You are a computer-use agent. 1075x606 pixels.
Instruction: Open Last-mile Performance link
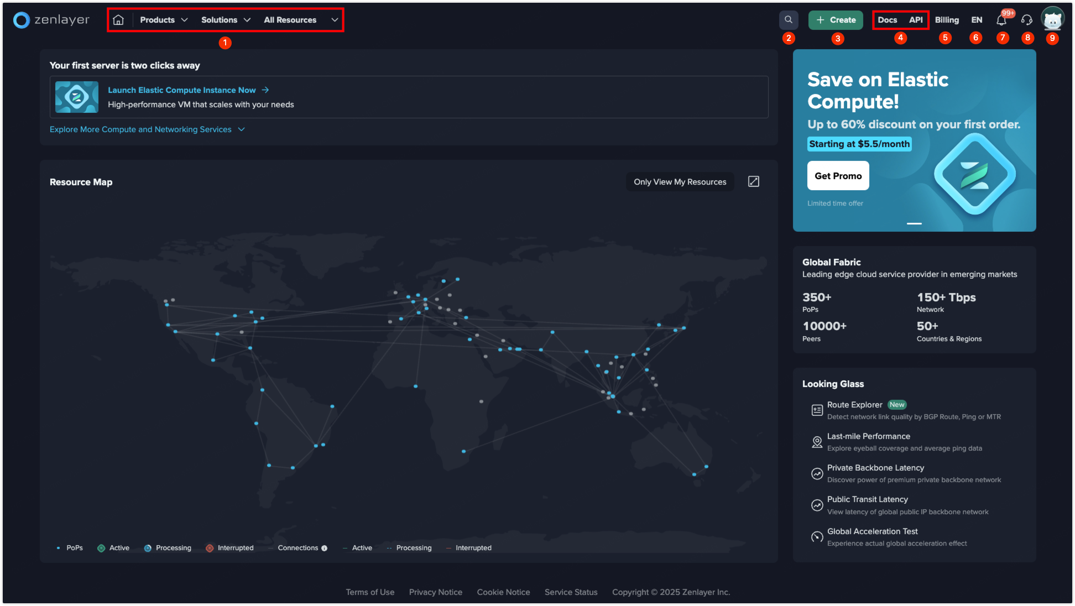click(x=868, y=436)
